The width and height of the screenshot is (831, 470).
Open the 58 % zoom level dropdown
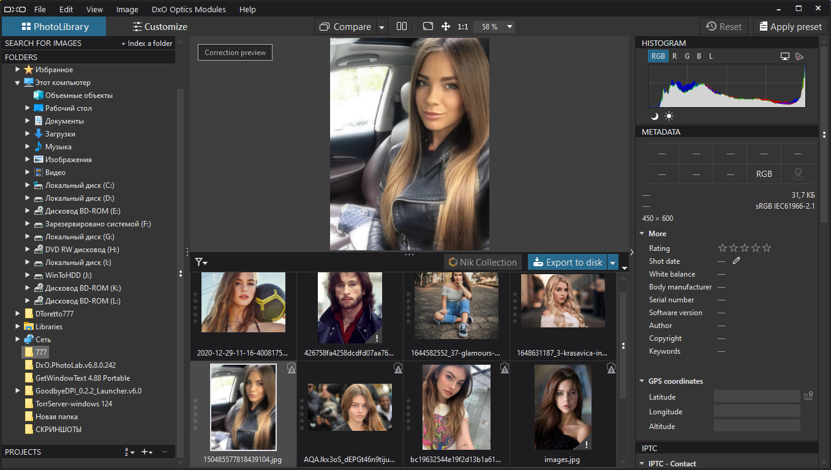(x=495, y=27)
